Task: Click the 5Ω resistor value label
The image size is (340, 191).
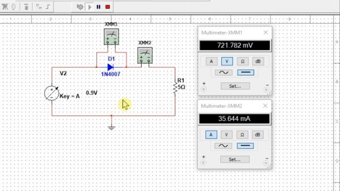Action: click(x=182, y=87)
